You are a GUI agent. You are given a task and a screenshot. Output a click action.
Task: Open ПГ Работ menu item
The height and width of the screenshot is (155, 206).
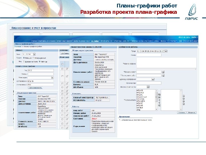[x=95, y=41]
